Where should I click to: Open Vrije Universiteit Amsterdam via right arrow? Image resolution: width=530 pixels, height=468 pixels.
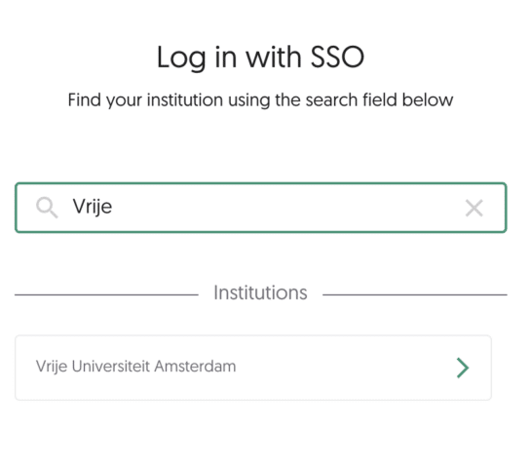pos(463,368)
